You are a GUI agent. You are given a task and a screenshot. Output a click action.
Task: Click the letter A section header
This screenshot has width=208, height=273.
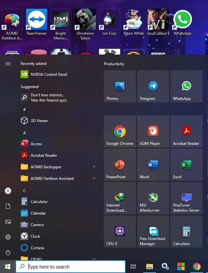24,133
